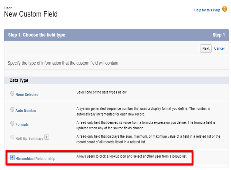Click the Formula label link
231x170 pixels.
(x=22, y=124)
